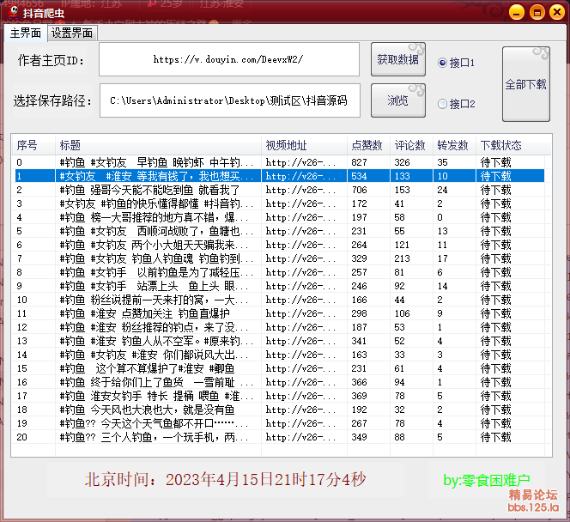Select row 0 titled 早钓鱼 晚钓虾
570x522 pixels.
280,162
